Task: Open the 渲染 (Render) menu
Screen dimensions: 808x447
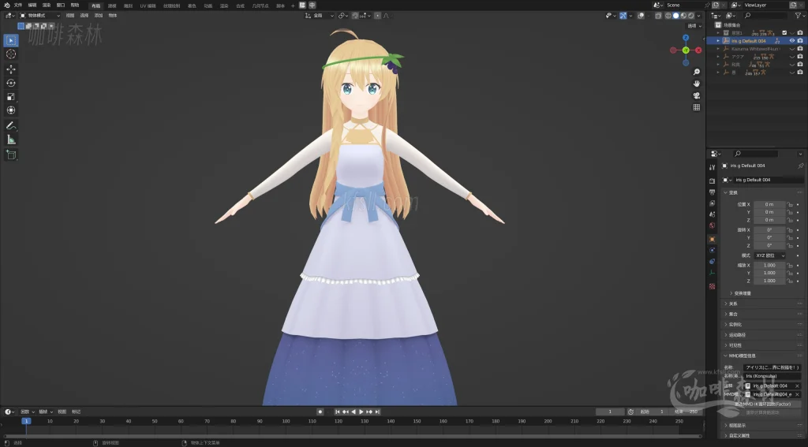Action: click(x=47, y=6)
